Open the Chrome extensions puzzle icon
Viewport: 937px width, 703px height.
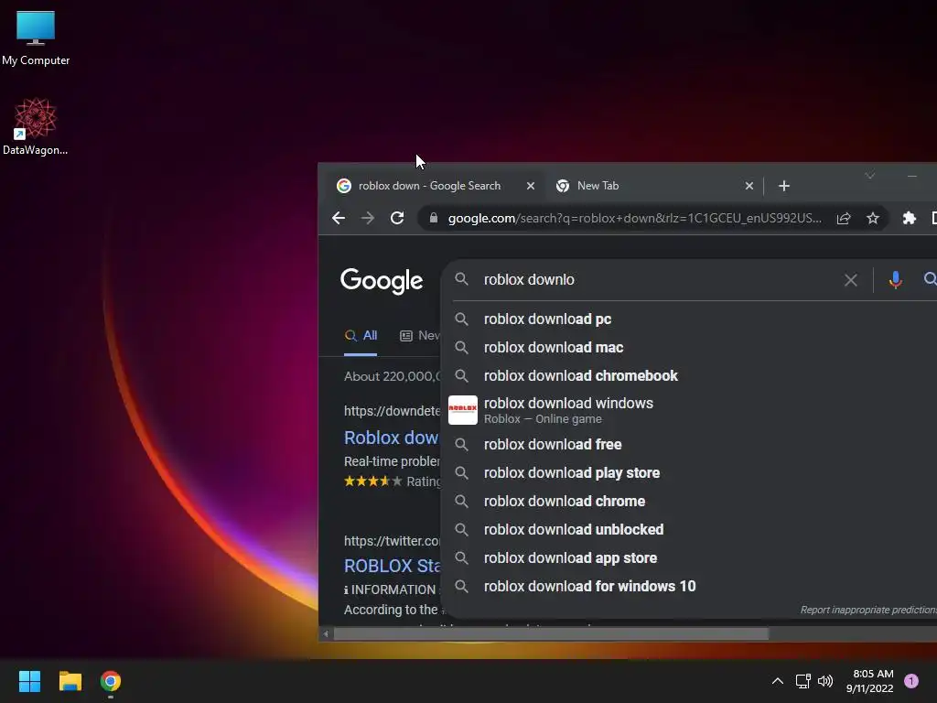coord(909,218)
